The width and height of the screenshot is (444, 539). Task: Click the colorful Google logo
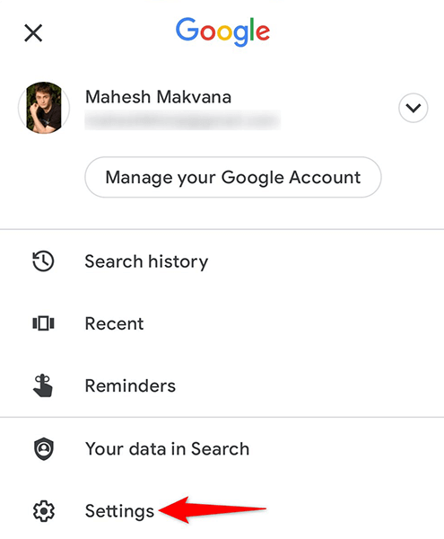(x=222, y=32)
